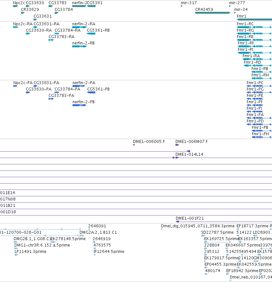272x282 pixels.
Task: Click the CG33630-PA protein label
Action: pyautogui.click(x=39, y=89)
